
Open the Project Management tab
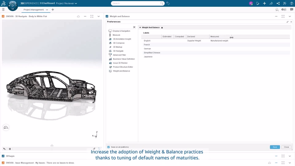tap(33, 10)
